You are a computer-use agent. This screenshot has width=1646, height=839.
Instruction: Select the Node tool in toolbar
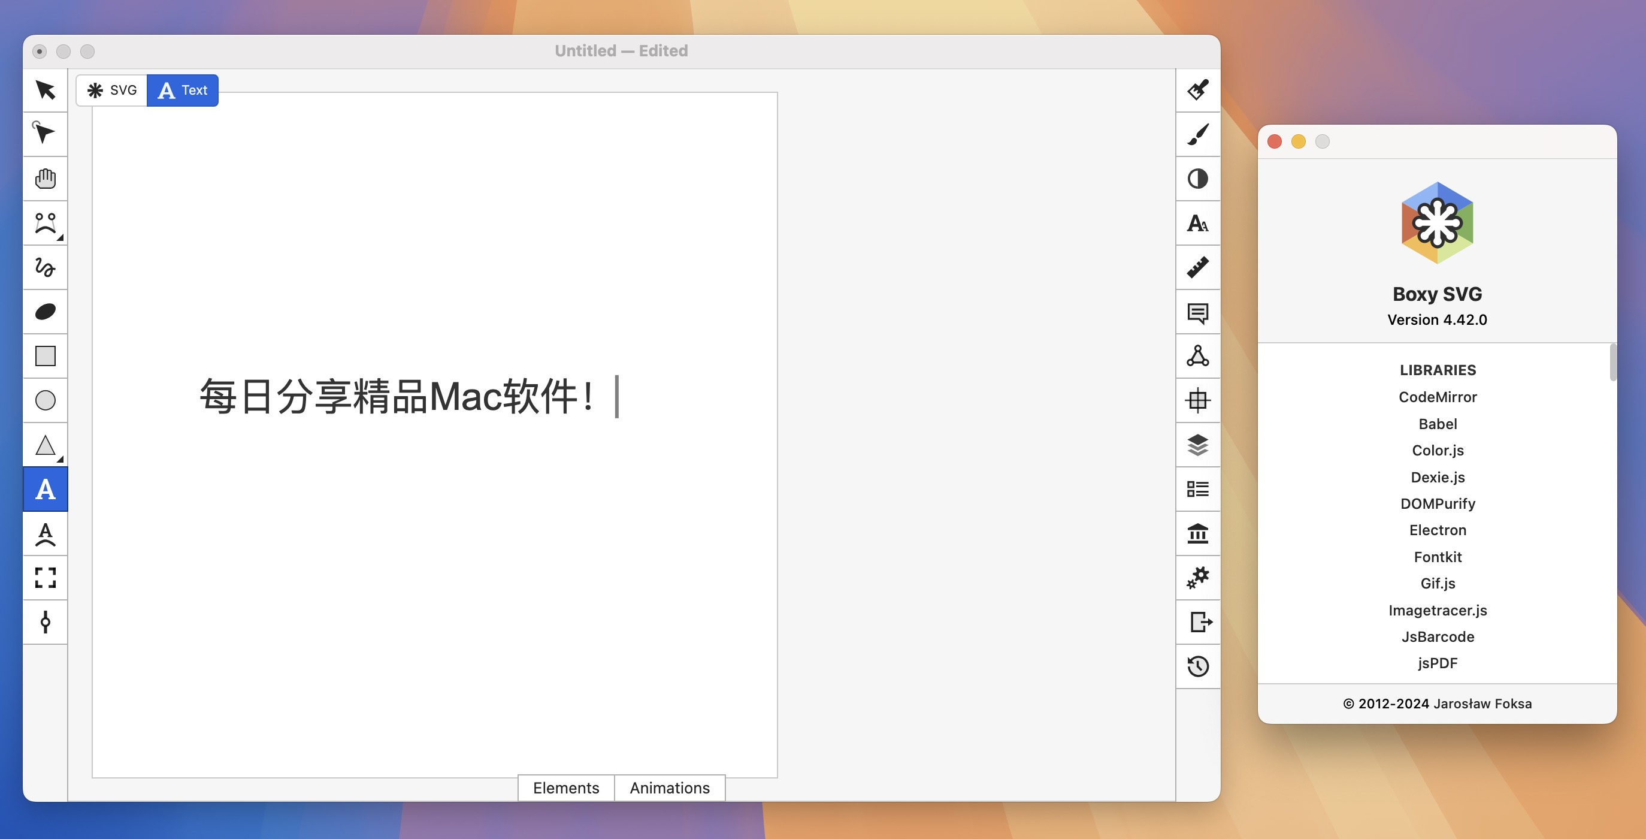(x=44, y=134)
